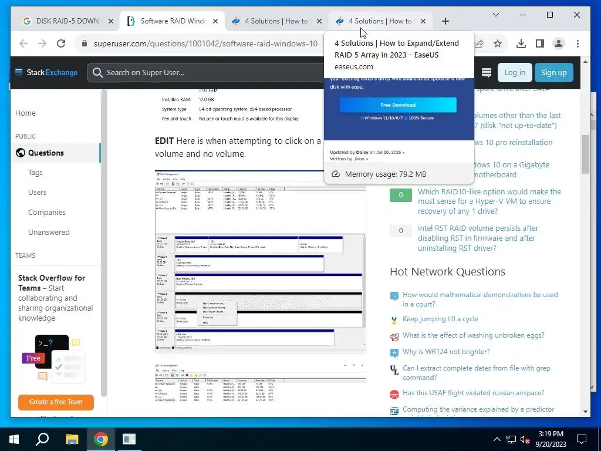Viewport: 601px width, 451px height.
Task: Open Home in the left sidebar
Action: pos(25,113)
